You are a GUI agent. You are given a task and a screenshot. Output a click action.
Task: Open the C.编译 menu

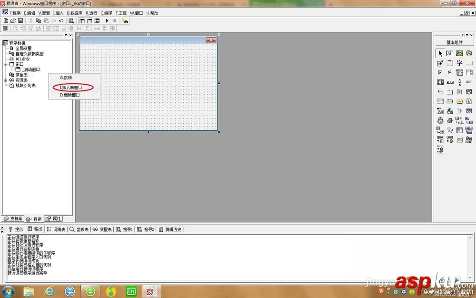(106, 13)
